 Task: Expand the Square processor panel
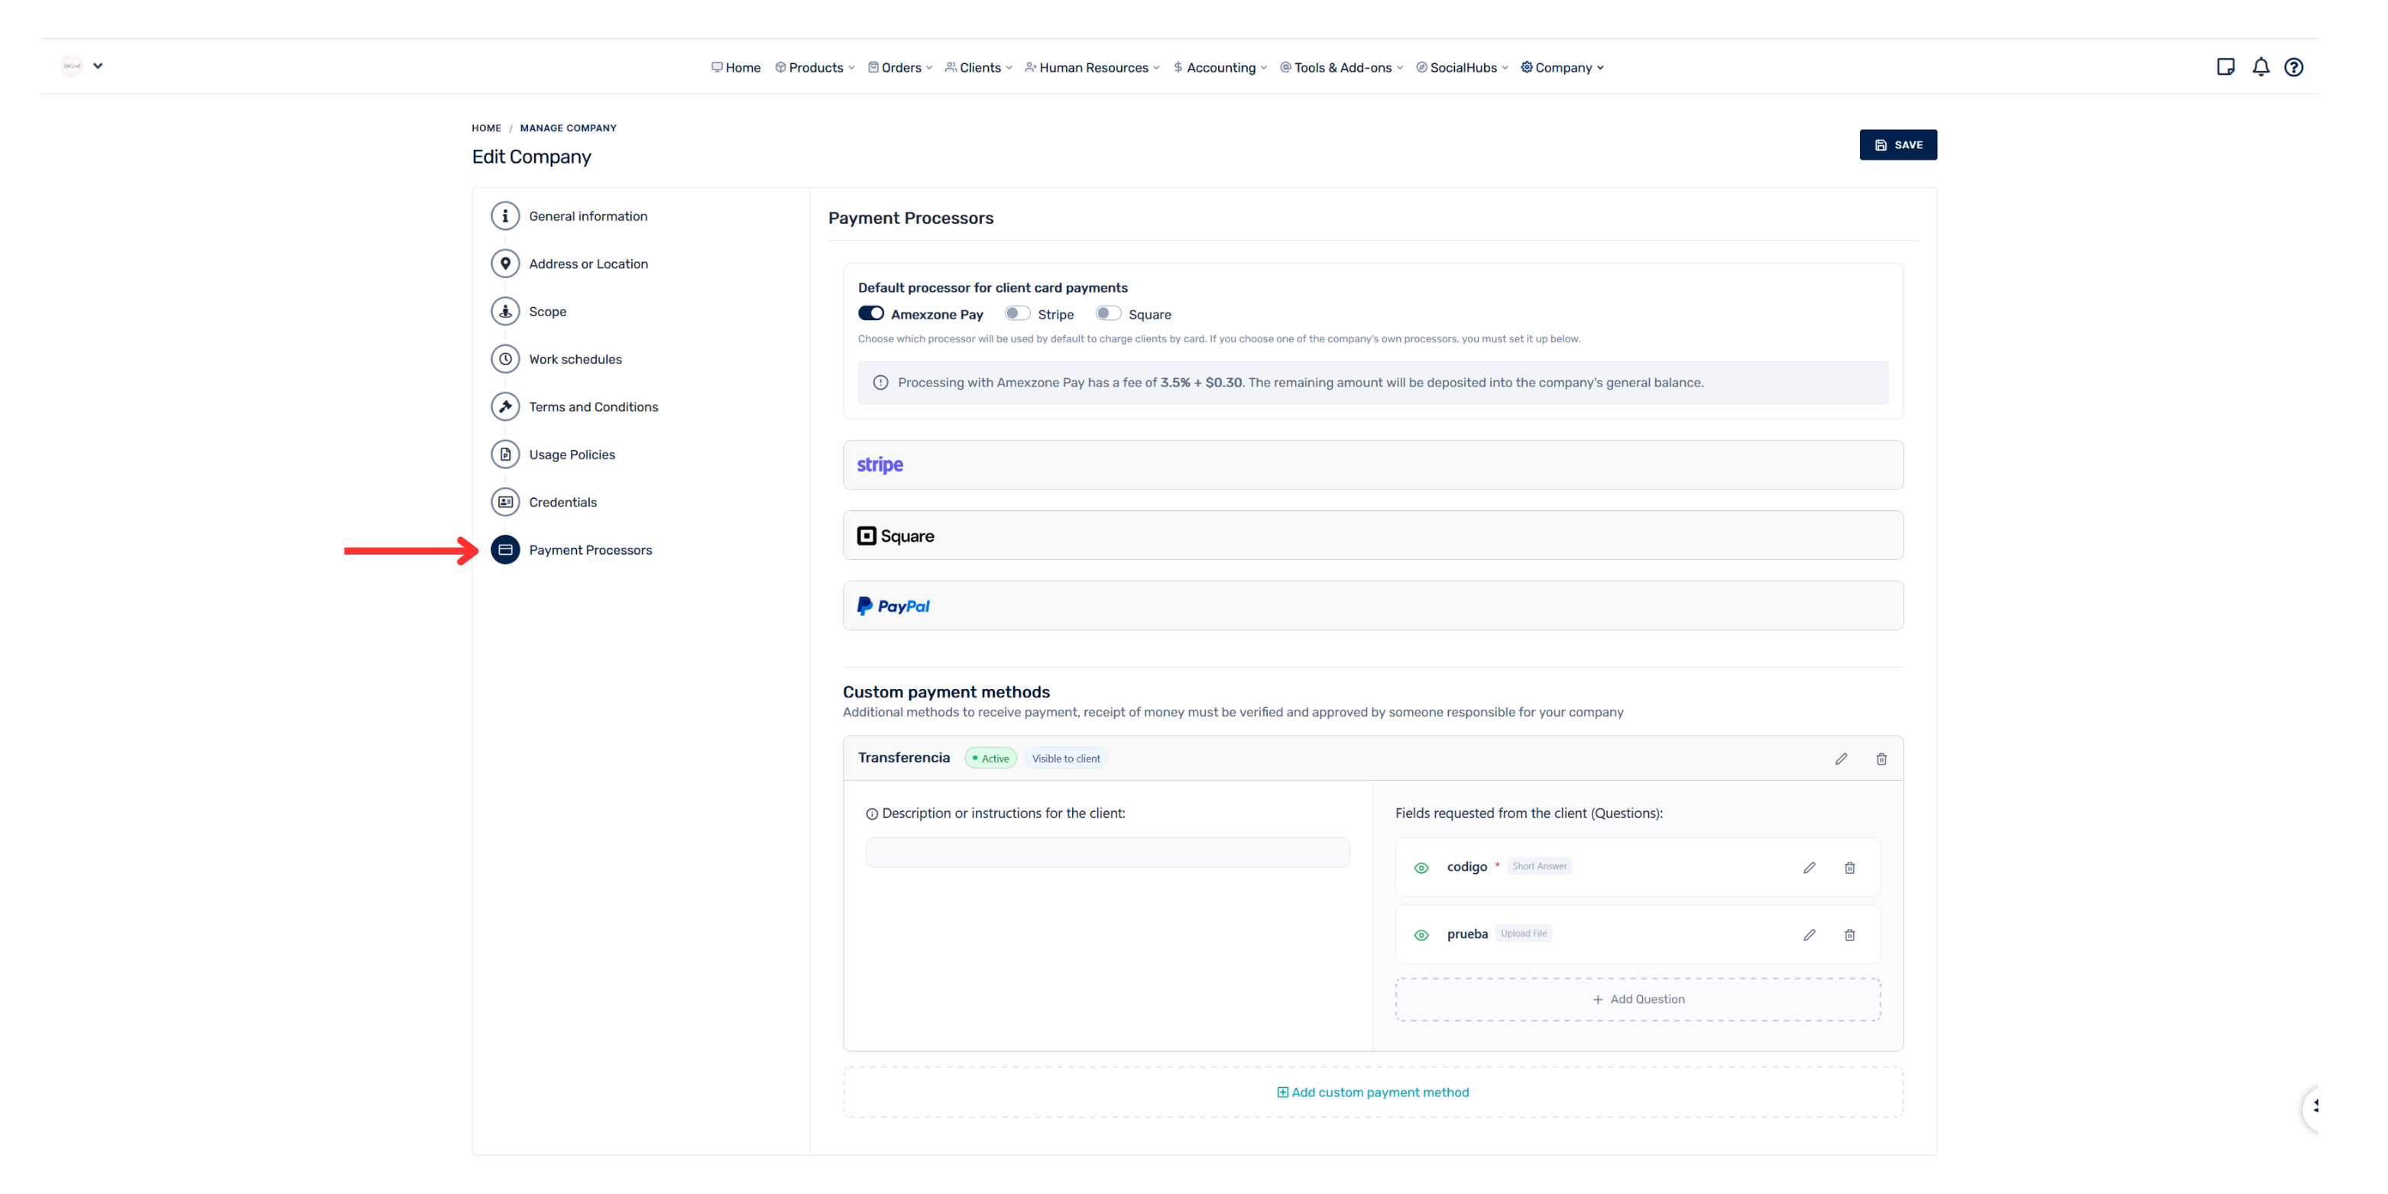click(x=1372, y=535)
